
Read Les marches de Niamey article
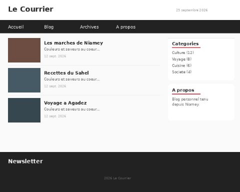point(73,43)
